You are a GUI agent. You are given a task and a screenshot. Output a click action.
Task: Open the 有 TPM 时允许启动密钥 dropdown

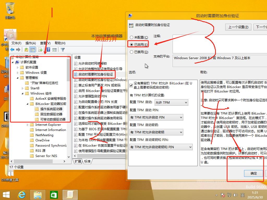156,132
